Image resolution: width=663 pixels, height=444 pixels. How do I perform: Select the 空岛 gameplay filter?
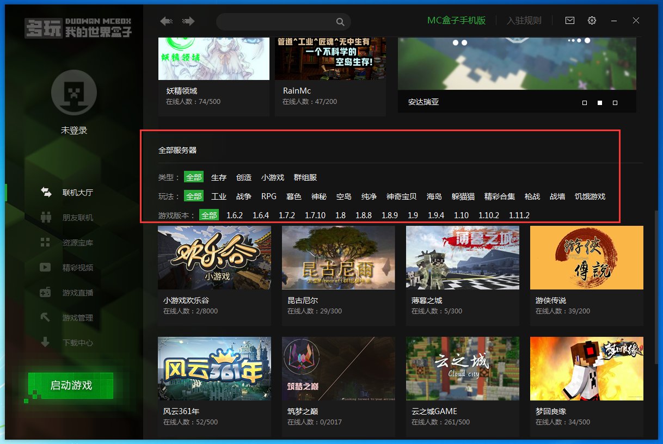(x=344, y=196)
